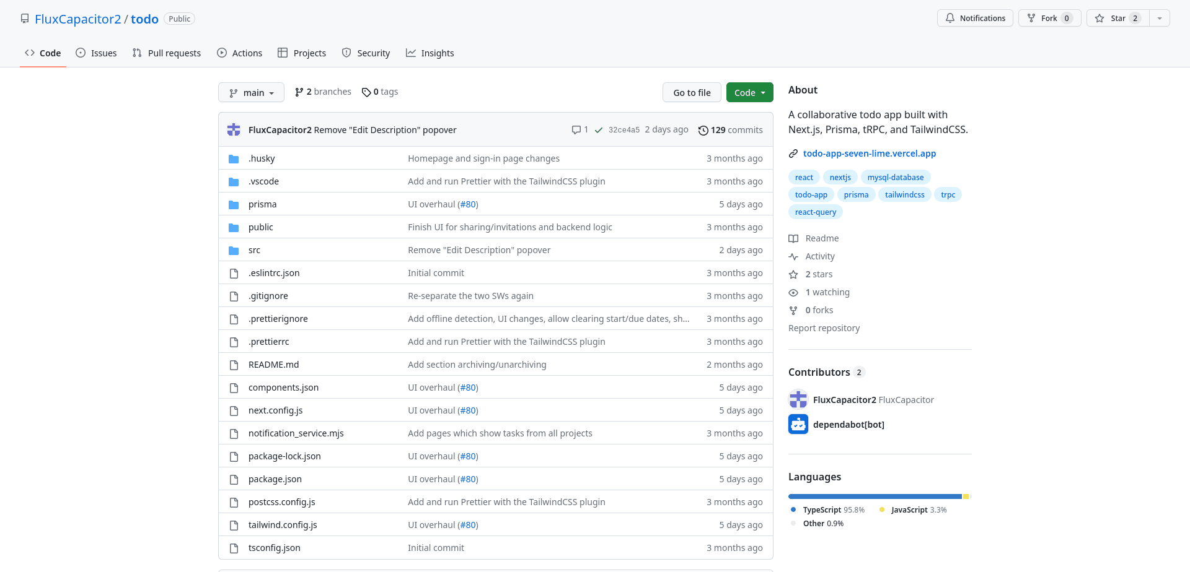
Task: Open commit 32ce4a5
Action: click(624, 130)
